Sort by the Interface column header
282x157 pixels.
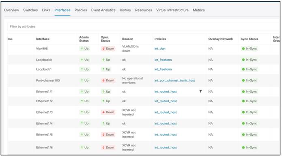[x=43, y=39]
